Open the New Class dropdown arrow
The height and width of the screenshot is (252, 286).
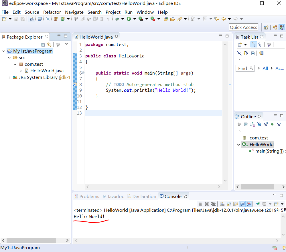(68, 19)
